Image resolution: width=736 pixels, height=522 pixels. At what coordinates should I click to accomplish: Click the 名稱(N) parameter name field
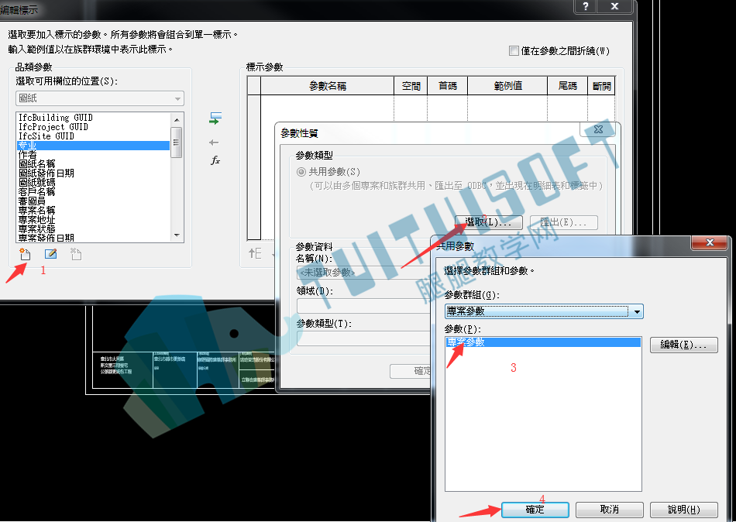point(364,273)
